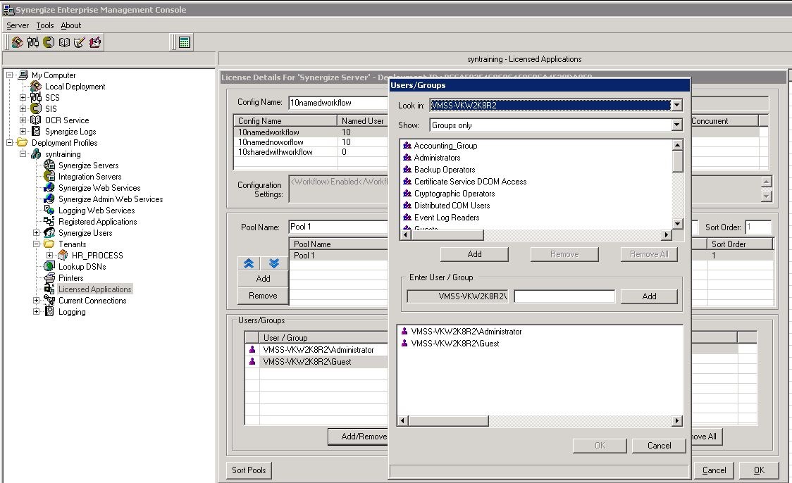Click the Tenants folder icon
This screenshot has width=792, height=483.
pos(49,244)
